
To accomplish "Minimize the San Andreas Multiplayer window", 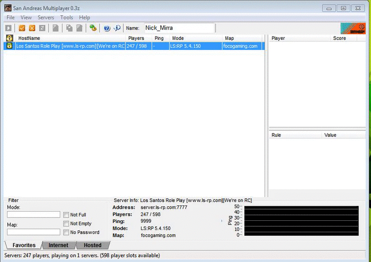I will 329,8.
